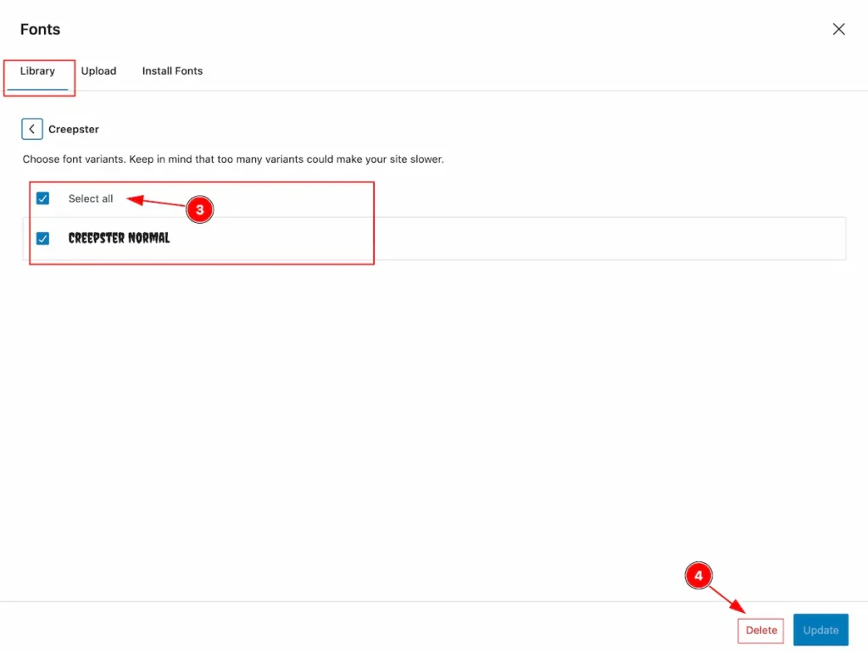Toggle the Select all checkbox
868x652 pixels.
(42, 198)
